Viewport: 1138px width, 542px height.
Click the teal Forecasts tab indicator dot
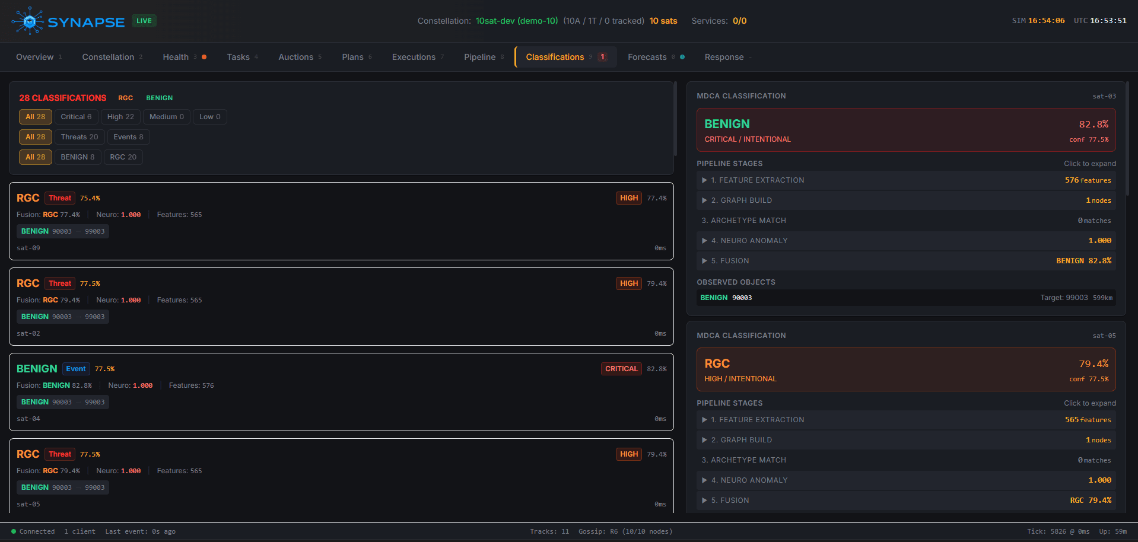click(x=682, y=57)
